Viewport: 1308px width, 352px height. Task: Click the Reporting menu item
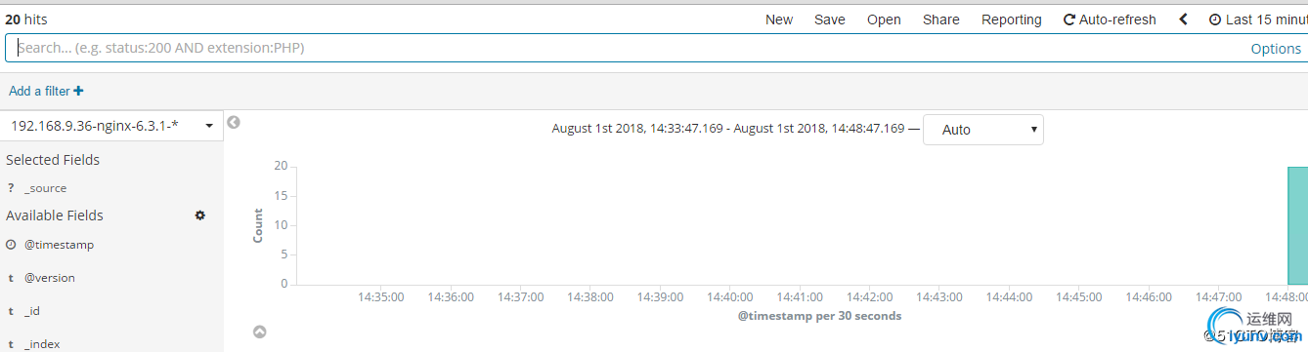coord(1012,20)
